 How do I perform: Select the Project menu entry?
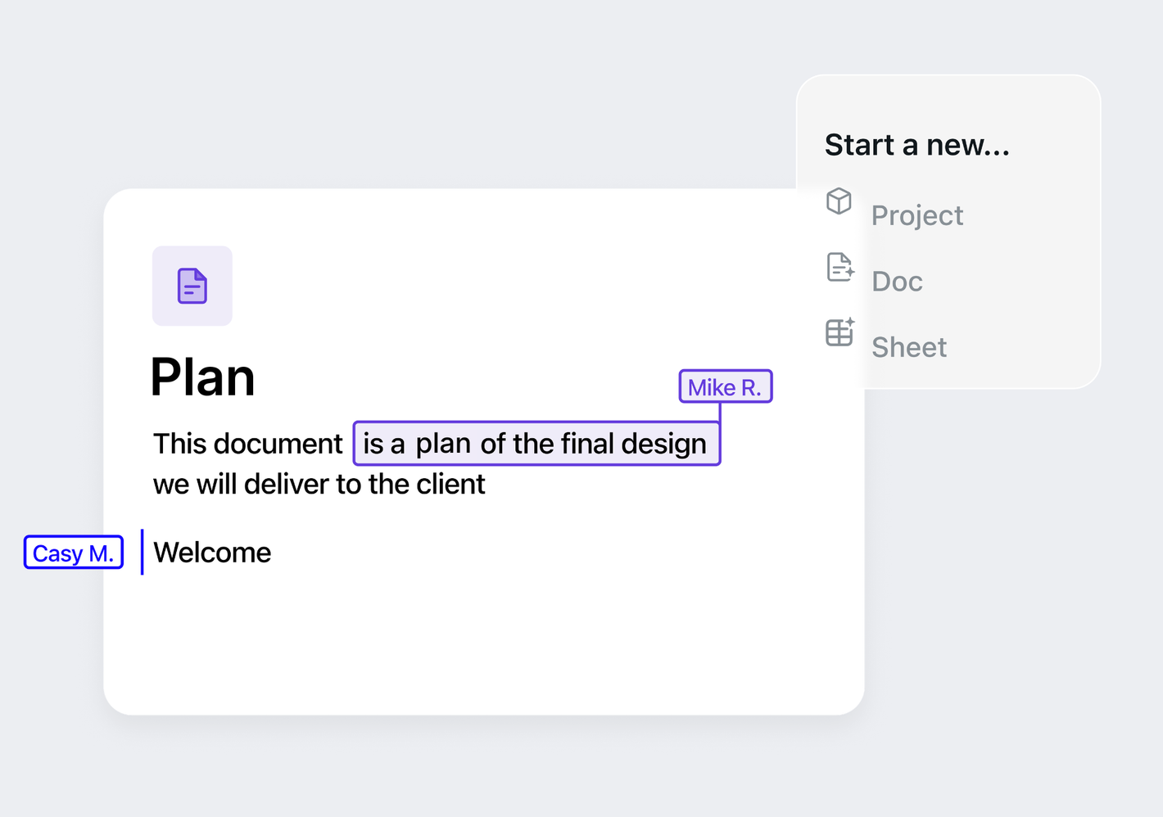tap(916, 215)
